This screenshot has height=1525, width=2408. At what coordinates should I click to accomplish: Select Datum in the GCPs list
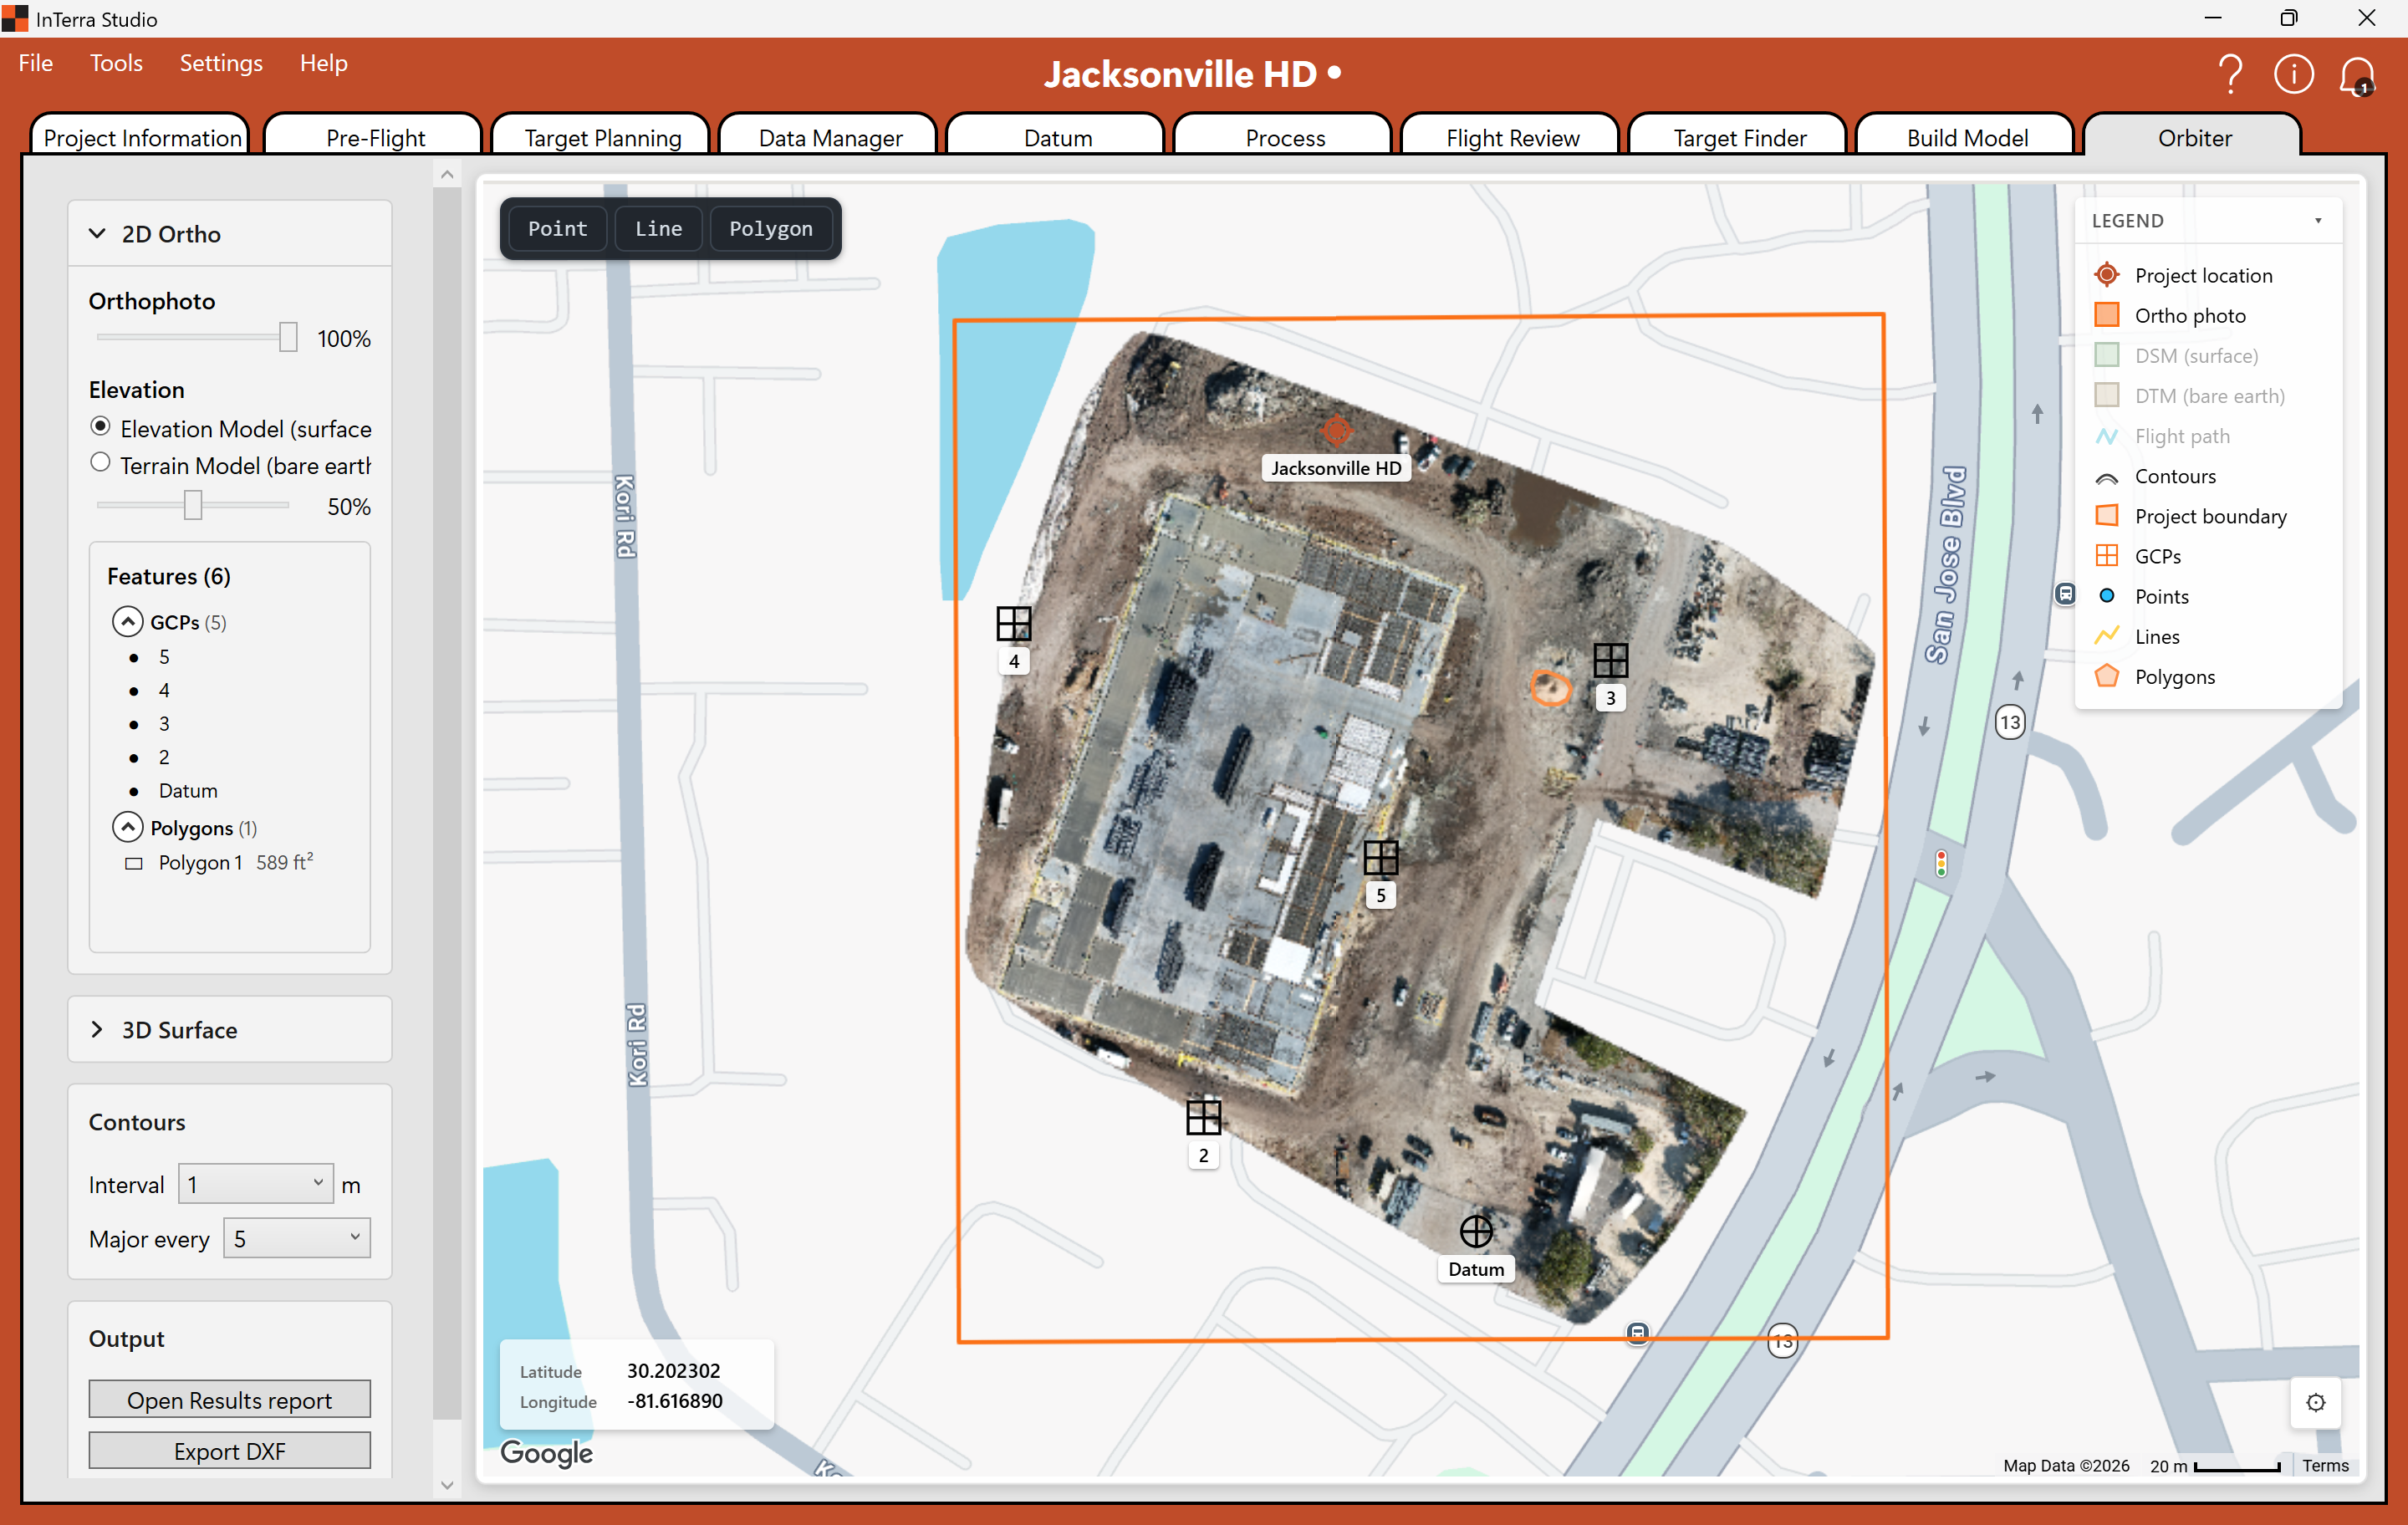(x=187, y=790)
